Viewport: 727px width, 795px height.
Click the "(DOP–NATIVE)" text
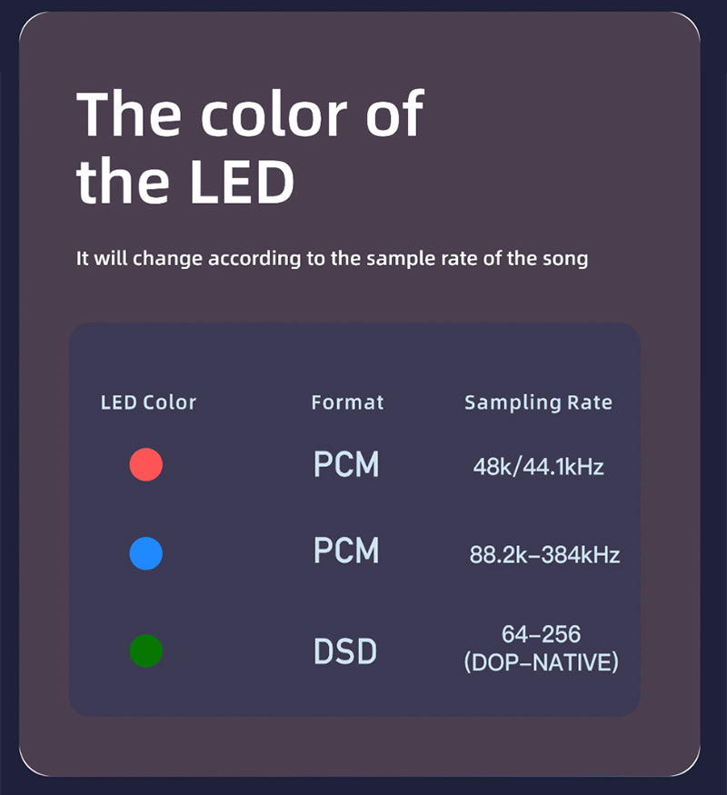coord(541,662)
